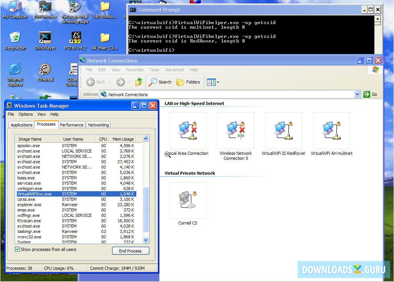Open My Computer desktop icon
Viewport: 394px width, 282px height.
[x=15, y=10]
